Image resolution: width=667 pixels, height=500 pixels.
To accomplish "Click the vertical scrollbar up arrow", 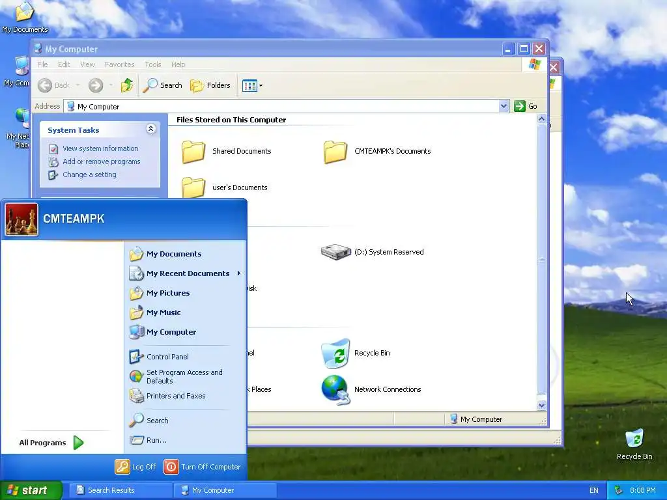I will coord(541,119).
